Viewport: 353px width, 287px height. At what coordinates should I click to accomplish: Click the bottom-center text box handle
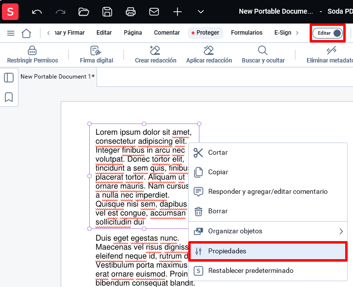tap(144, 228)
